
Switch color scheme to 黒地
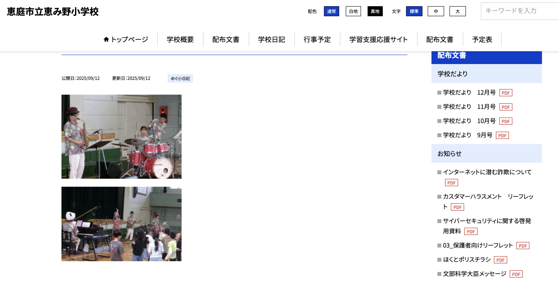point(375,11)
